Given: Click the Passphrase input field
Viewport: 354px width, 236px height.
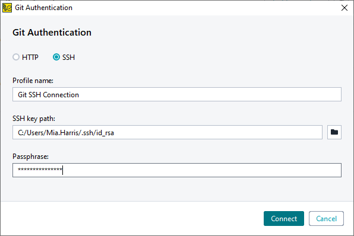Looking at the screenshot, I should (x=177, y=170).
